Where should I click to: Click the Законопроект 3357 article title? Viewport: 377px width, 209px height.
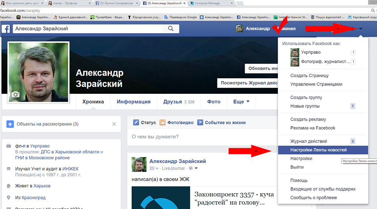tap(234, 198)
